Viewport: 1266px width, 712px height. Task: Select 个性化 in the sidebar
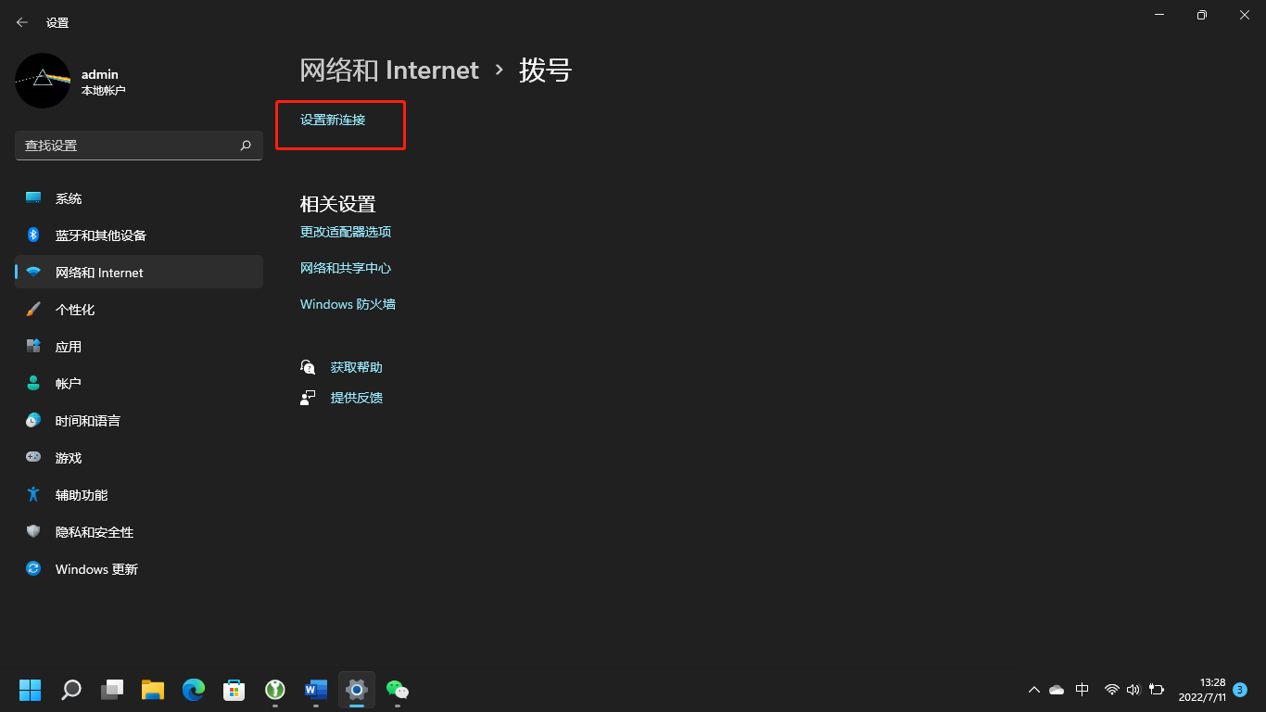(74, 310)
